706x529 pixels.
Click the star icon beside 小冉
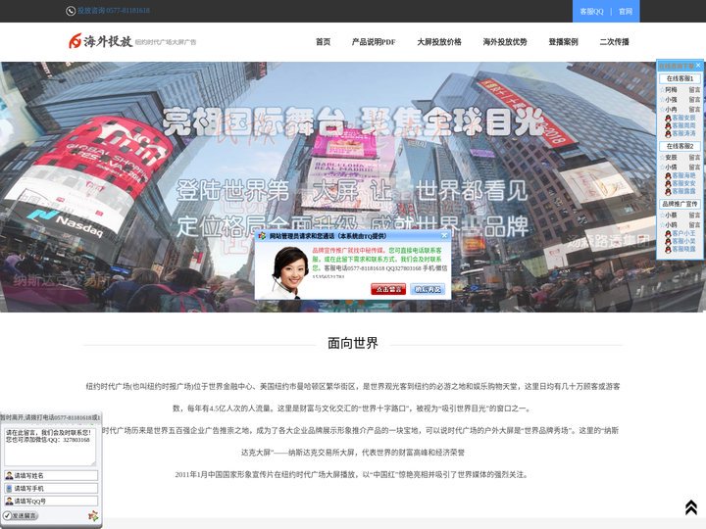(662, 110)
